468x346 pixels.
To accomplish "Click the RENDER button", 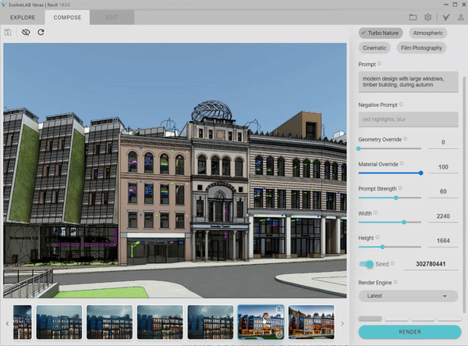I will coord(409,332).
